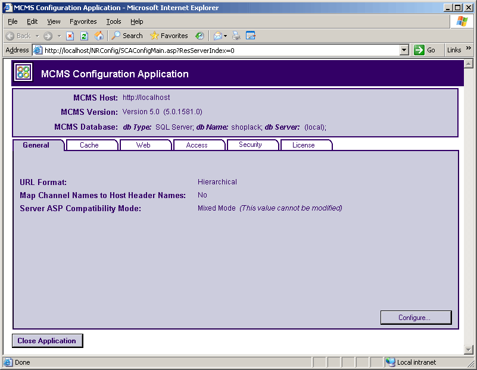This screenshot has height=370, width=477.
Task: Open Search using the magnifying glass icon
Action: [116, 36]
